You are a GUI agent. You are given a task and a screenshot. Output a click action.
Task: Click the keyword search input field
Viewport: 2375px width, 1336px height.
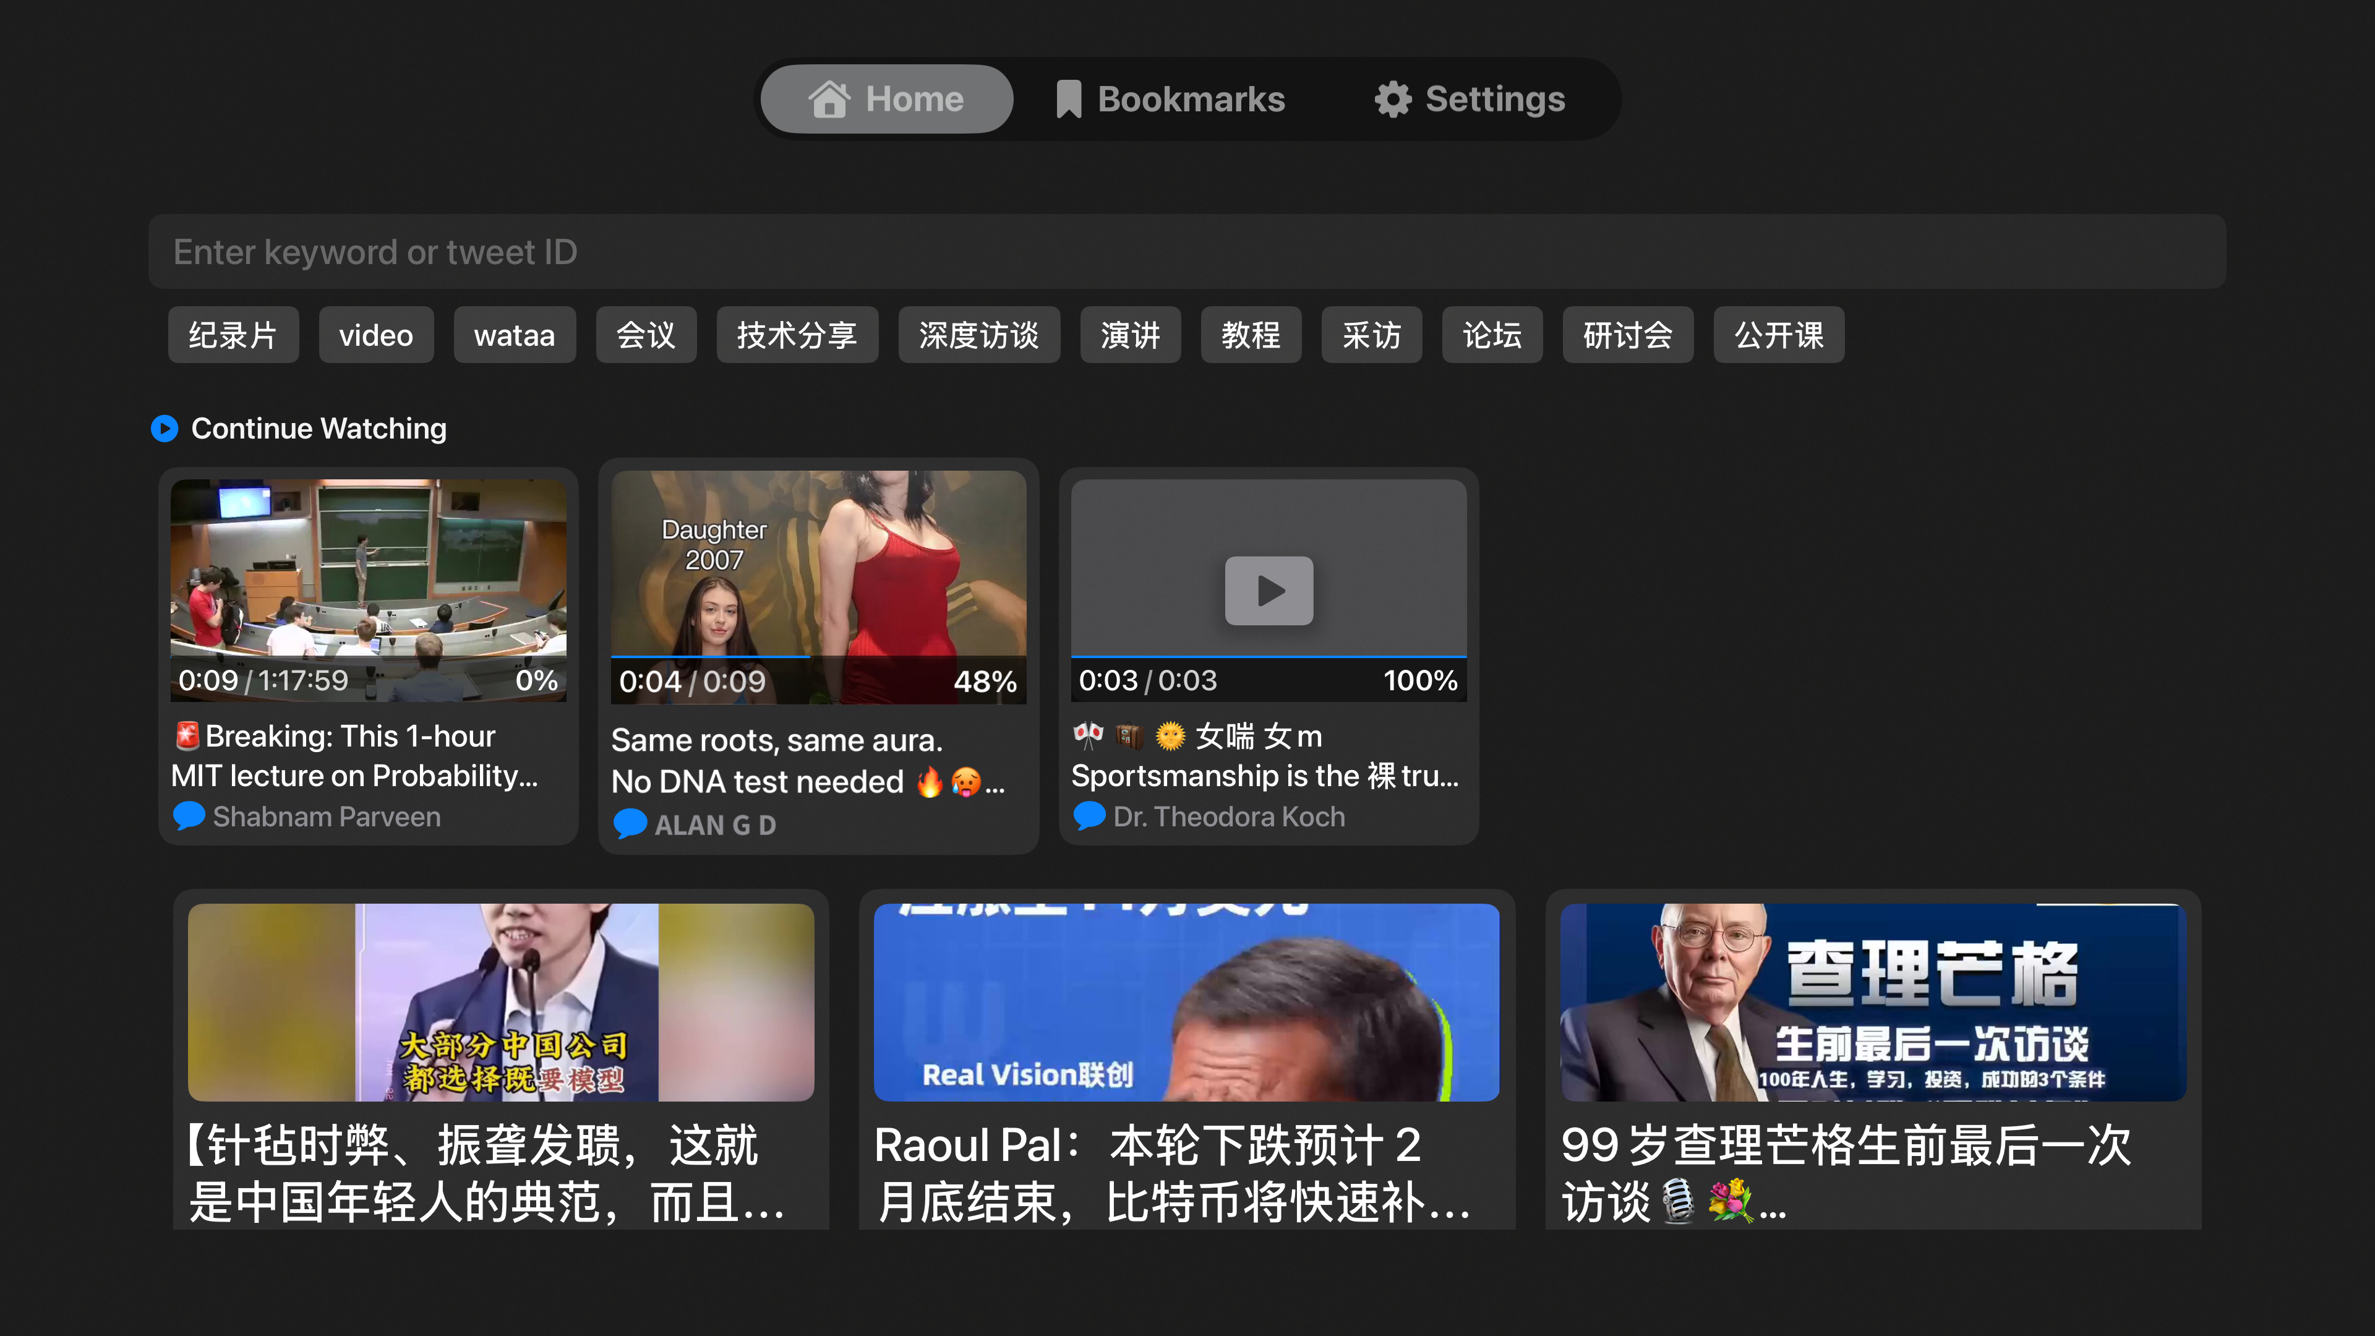tap(1187, 250)
